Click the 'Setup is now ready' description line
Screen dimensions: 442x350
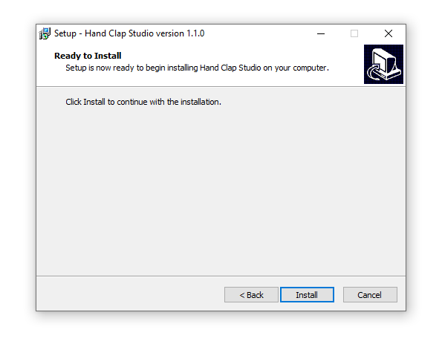point(197,68)
